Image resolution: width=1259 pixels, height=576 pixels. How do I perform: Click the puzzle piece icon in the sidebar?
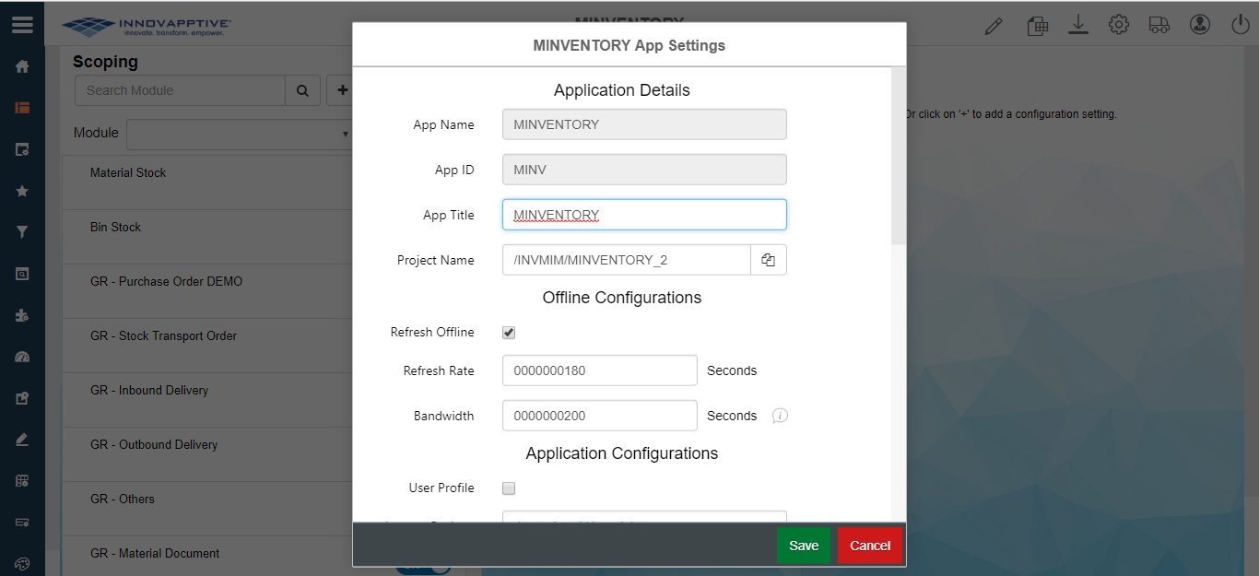22,315
